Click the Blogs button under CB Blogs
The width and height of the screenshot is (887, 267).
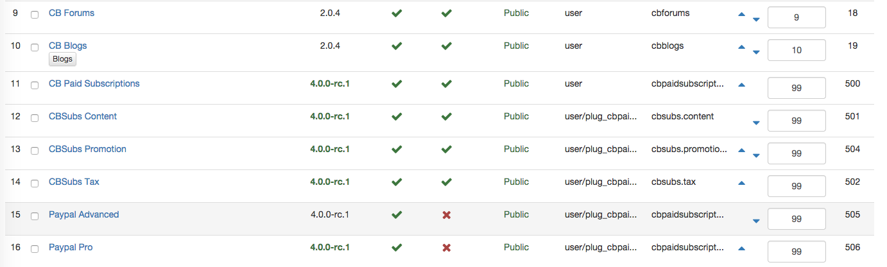coord(62,59)
